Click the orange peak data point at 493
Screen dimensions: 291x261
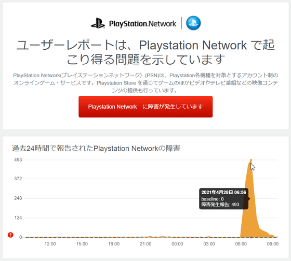[x=251, y=160]
